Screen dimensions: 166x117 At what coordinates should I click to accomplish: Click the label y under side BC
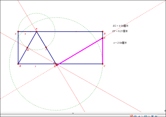[x=36, y=66]
